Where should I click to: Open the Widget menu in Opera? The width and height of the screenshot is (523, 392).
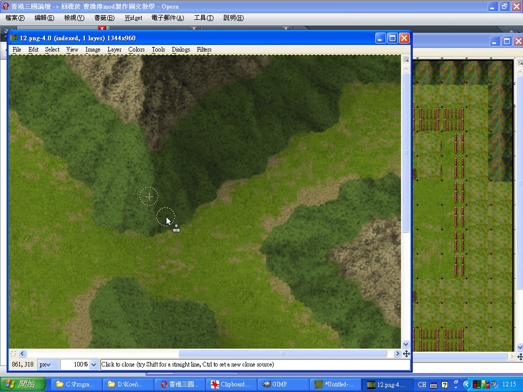133,18
